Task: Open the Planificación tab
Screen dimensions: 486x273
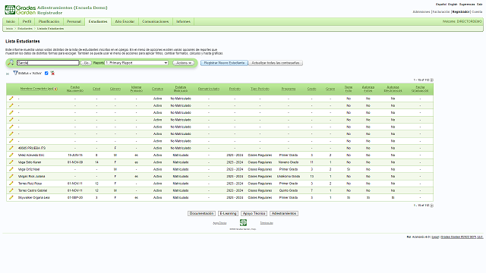Action: (x=49, y=21)
